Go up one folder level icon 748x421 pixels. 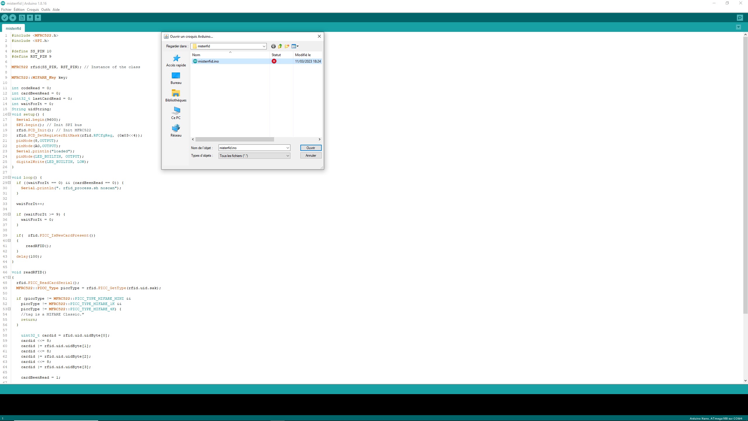280,46
